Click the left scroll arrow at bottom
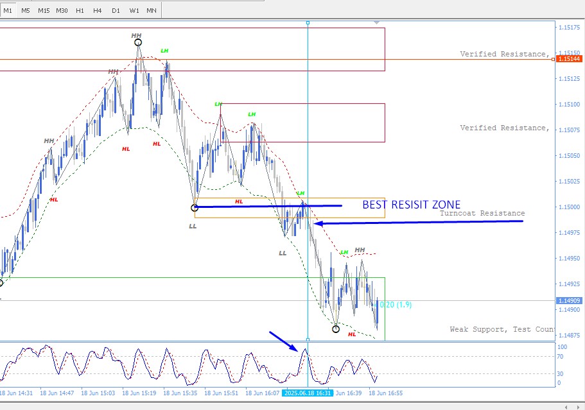 click(566, 407)
